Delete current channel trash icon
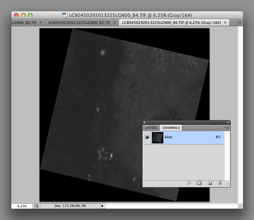Screen dimensions: 254x220 pyautogui.click(x=220, y=183)
